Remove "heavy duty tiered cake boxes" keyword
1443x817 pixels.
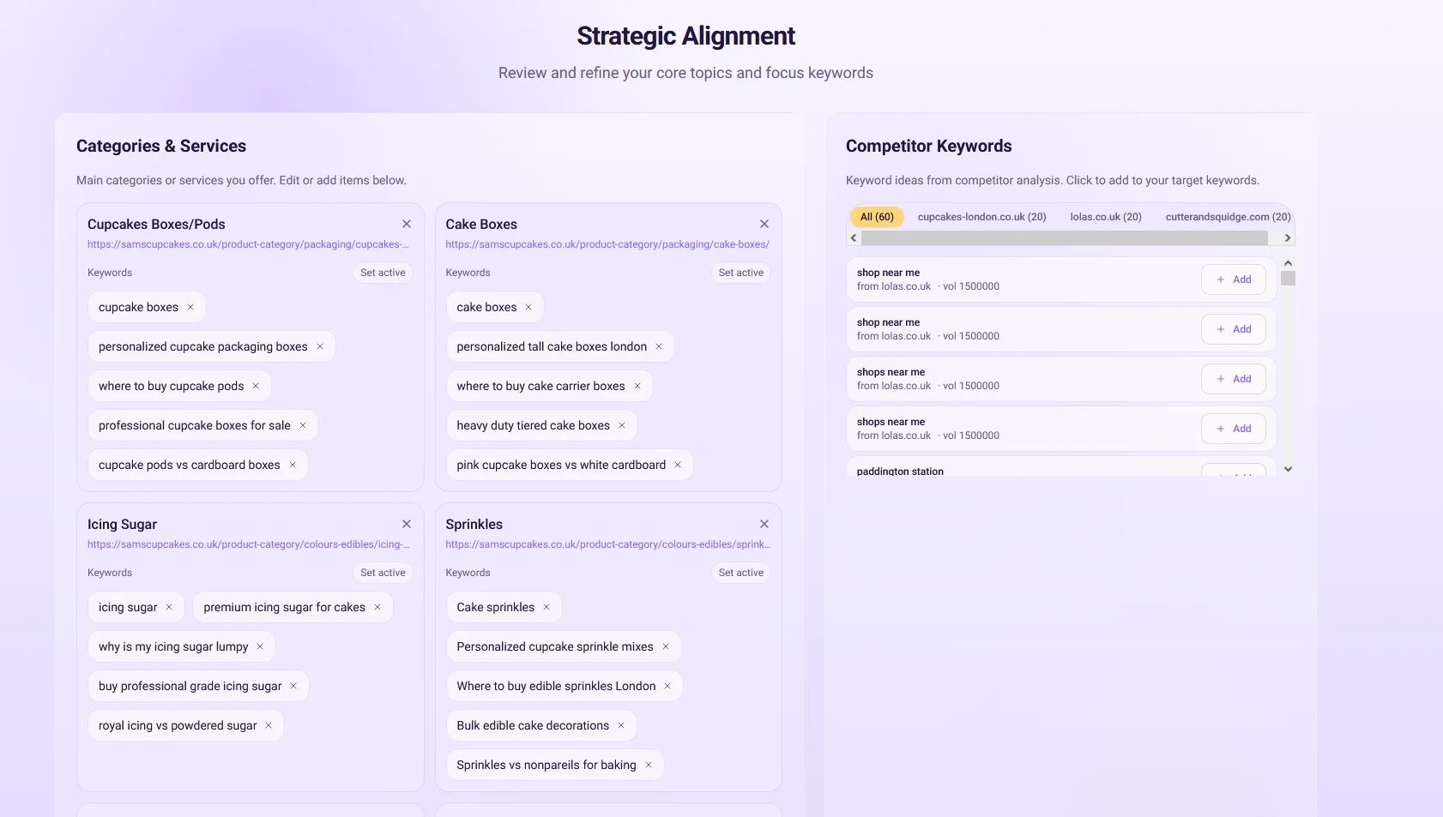[x=622, y=424]
